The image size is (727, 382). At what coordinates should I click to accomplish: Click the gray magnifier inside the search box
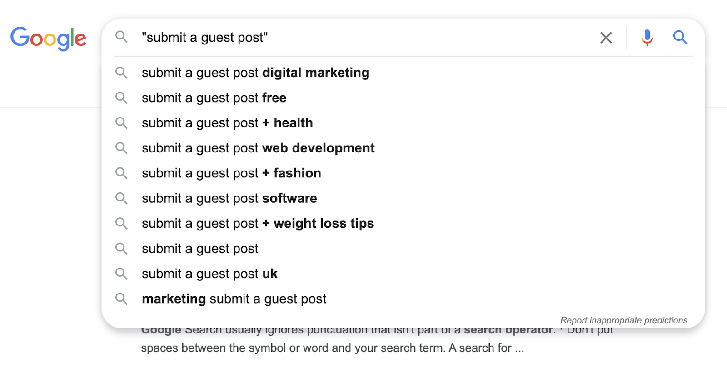click(121, 37)
